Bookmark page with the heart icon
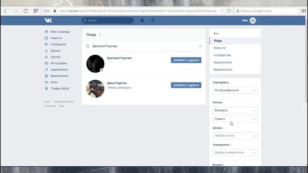Viewport: 308px width, 173px height. (229, 11)
